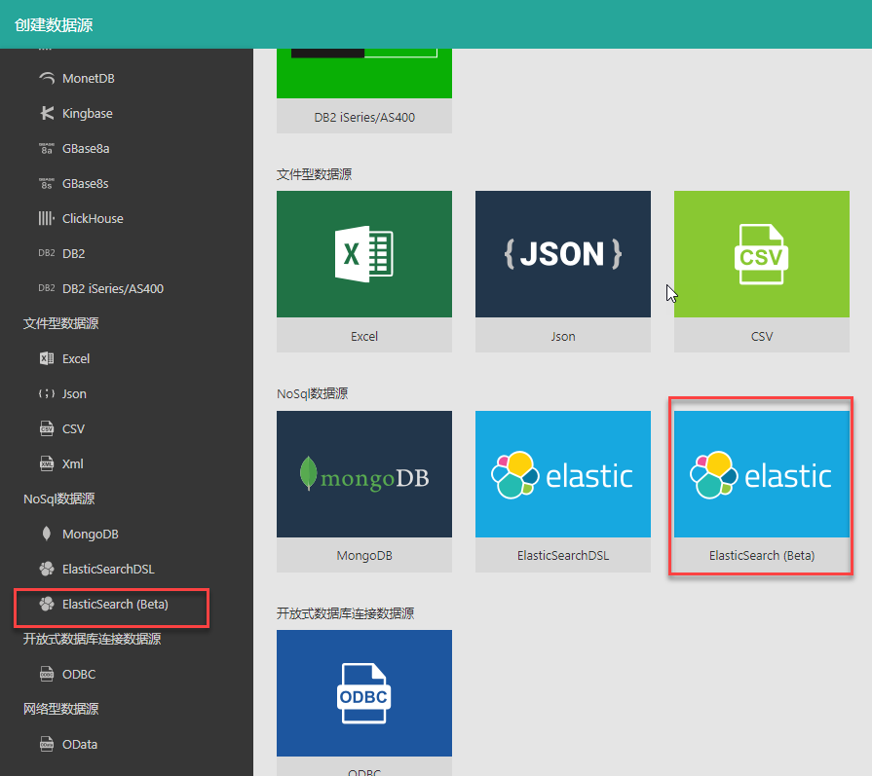872x776 pixels.
Task: Click the 创建数据源 dialog title
Action: pos(54,25)
